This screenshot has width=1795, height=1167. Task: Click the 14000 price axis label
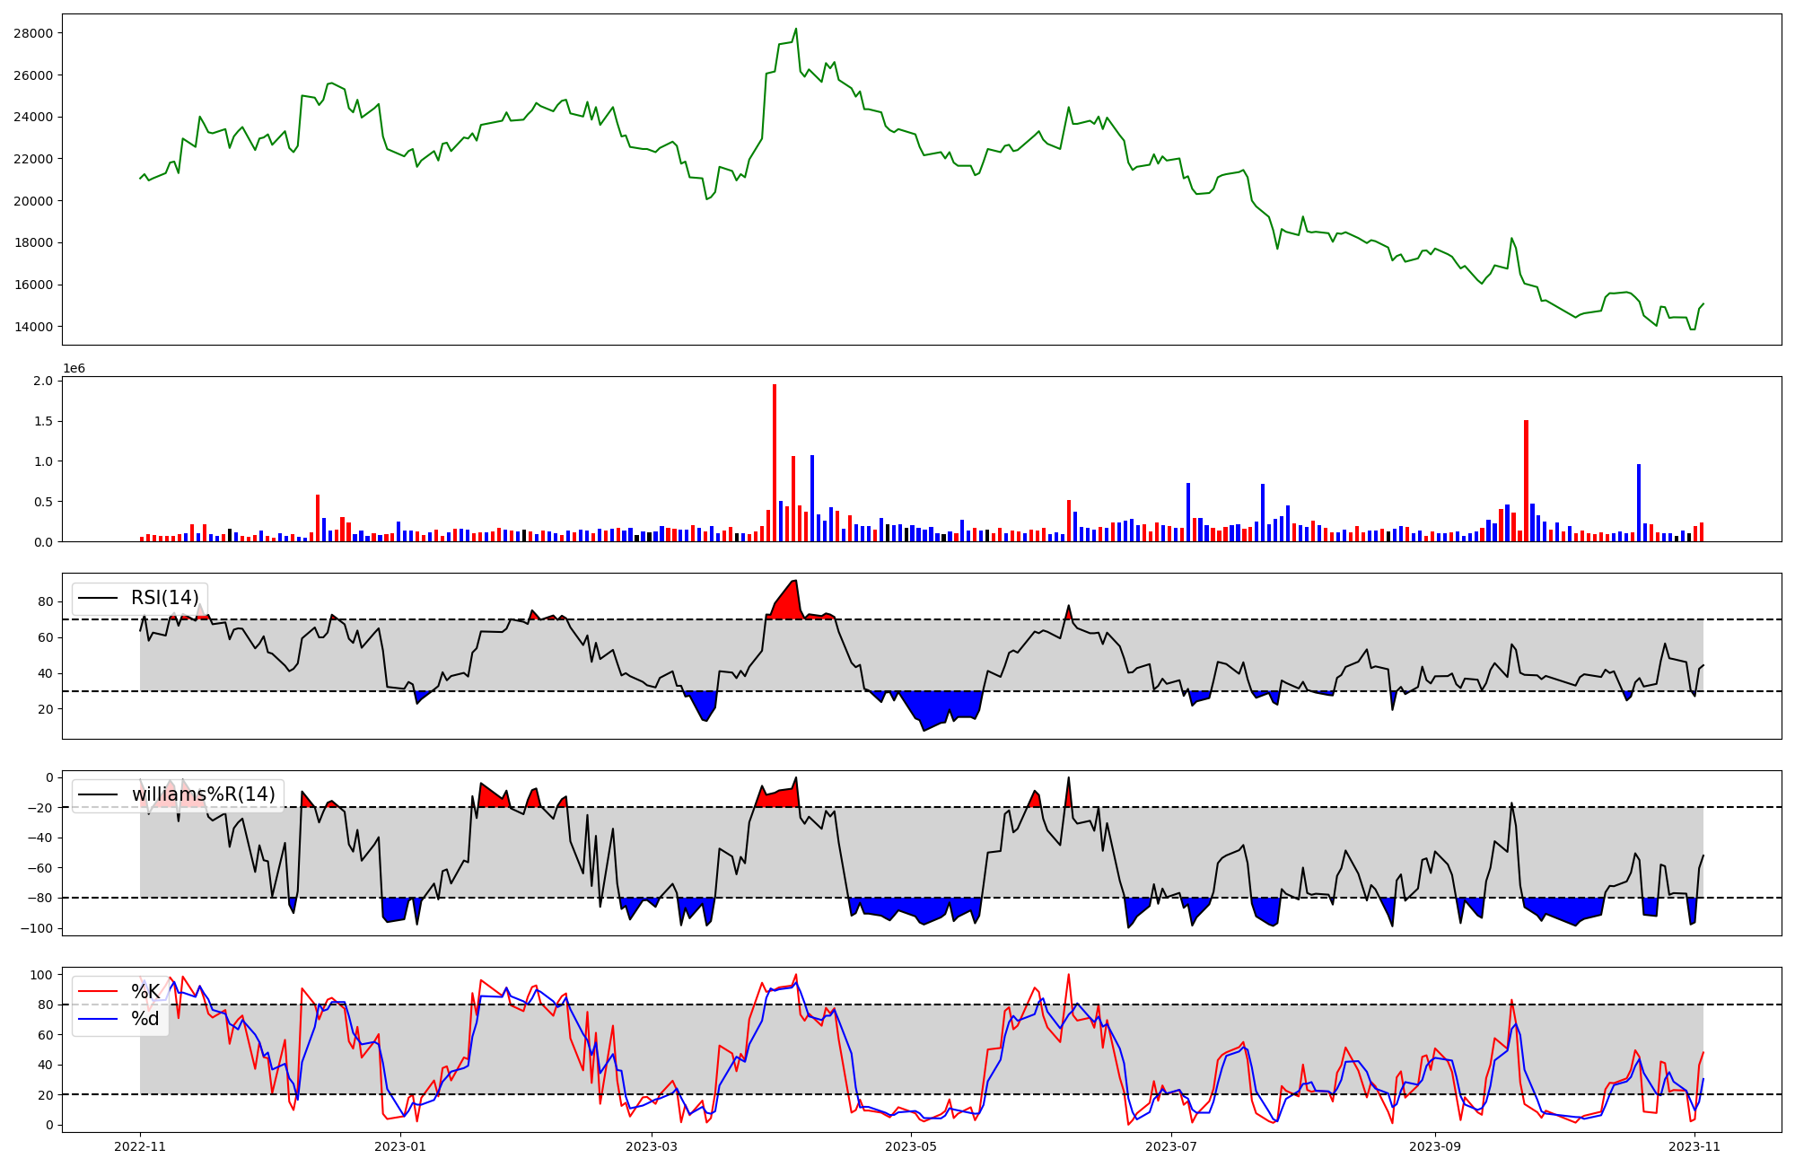click(x=33, y=327)
